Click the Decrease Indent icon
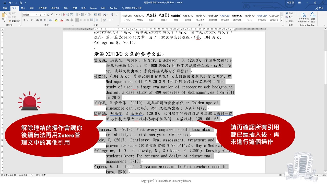Image resolution: width=327 pixels, height=184 pixels. [95, 15]
